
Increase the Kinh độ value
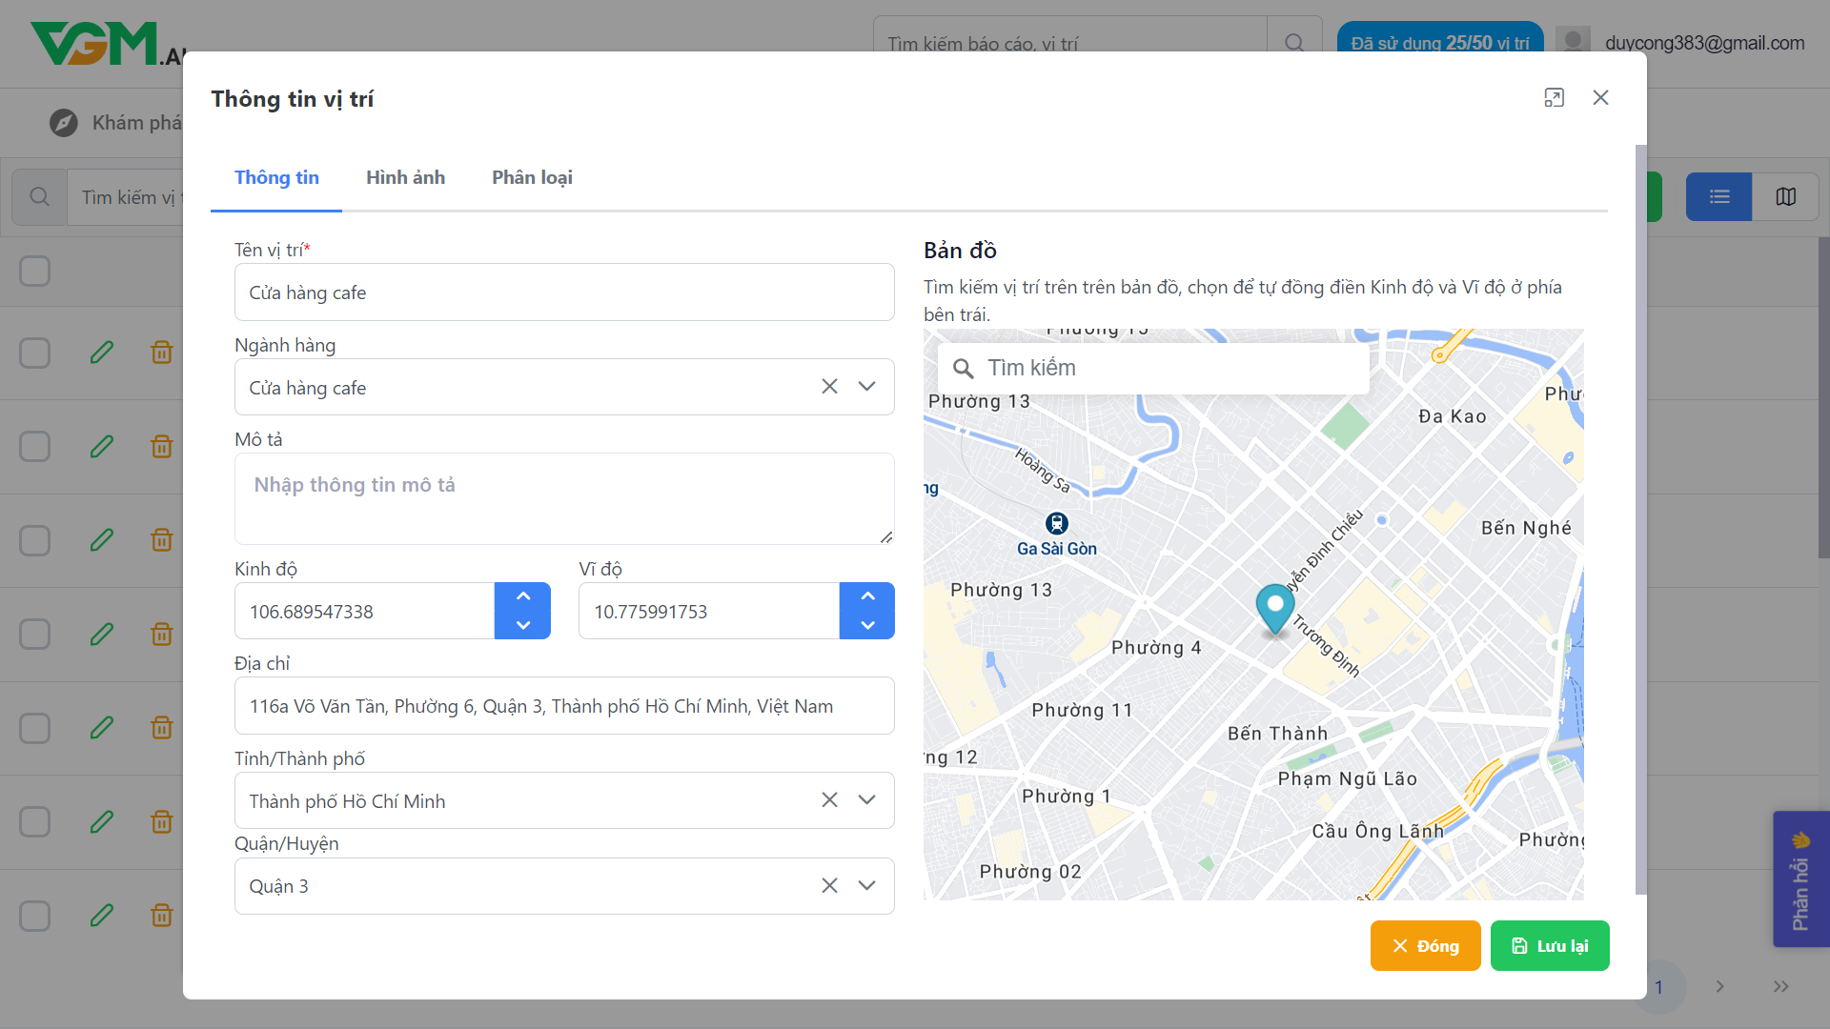522,596
